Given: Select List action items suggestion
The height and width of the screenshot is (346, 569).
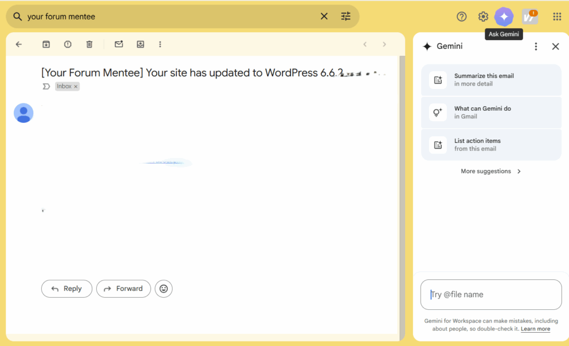Looking at the screenshot, I should pos(491,145).
